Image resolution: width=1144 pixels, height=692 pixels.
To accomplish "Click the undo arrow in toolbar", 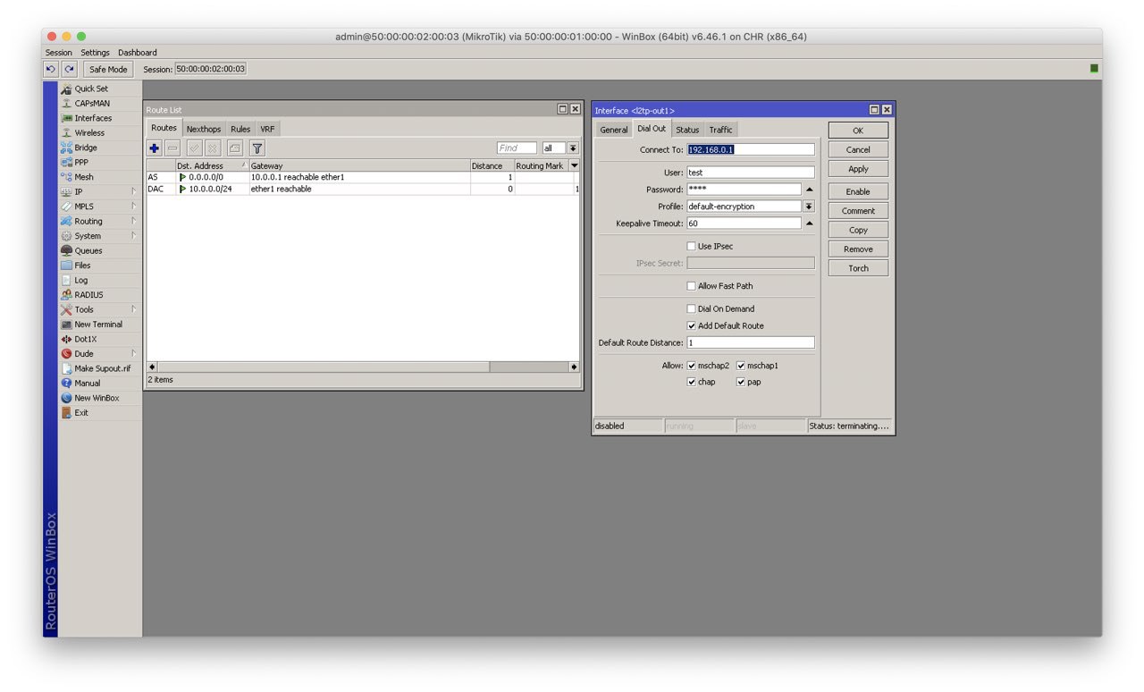I will 51,69.
